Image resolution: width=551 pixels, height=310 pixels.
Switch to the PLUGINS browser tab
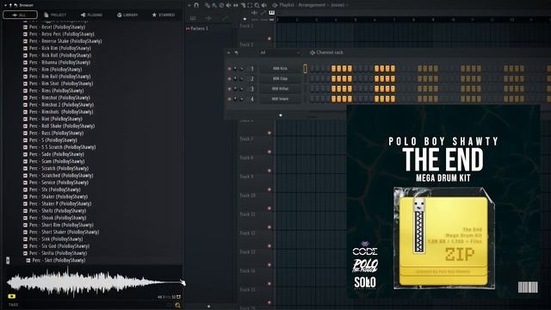pyautogui.click(x=92, y=15)
